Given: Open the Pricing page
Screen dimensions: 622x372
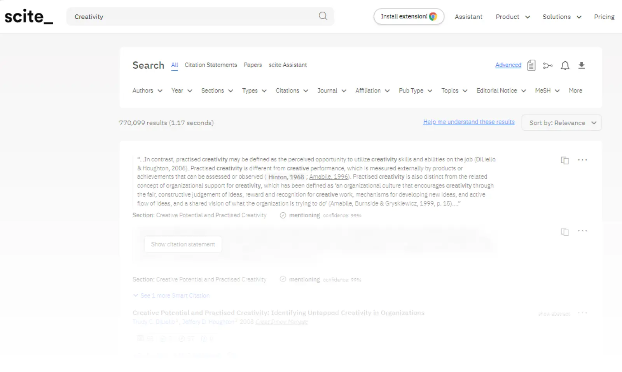Looking at the screenshot, I should (604, 17).
